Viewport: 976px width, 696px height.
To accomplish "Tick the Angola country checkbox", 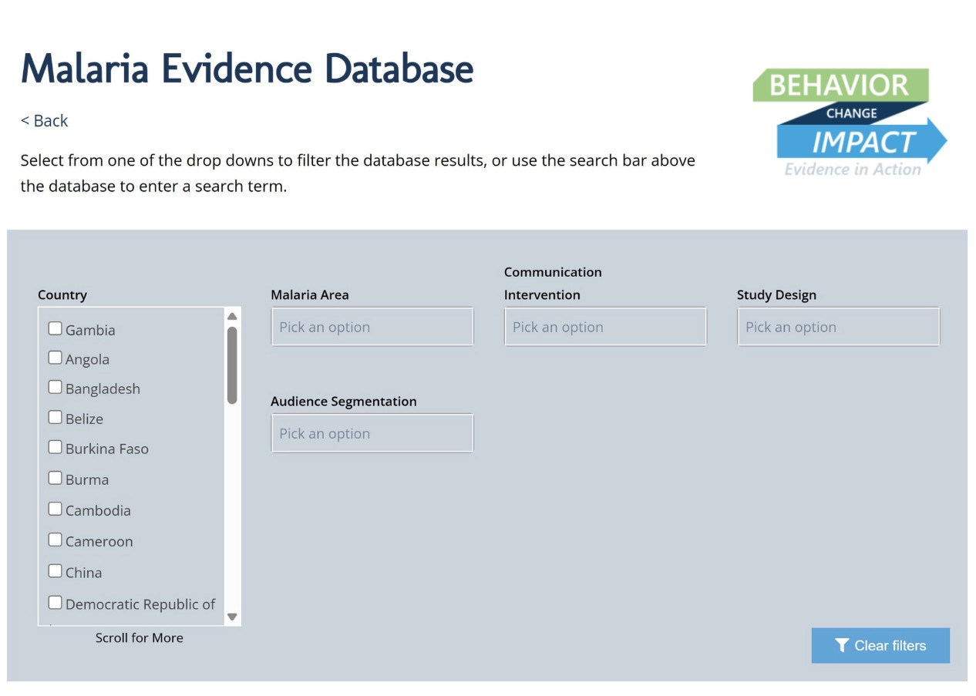I will [56, 358].
